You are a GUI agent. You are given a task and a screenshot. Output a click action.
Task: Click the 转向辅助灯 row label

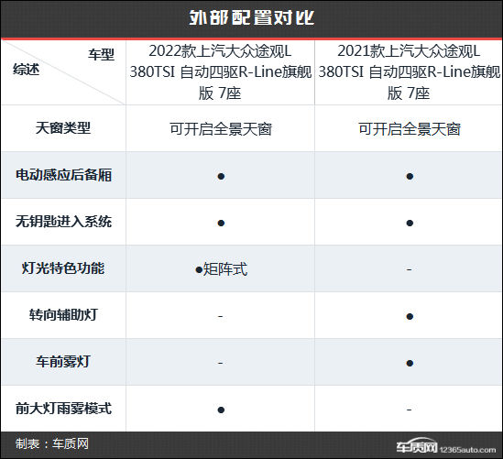(x=63, y=314)
